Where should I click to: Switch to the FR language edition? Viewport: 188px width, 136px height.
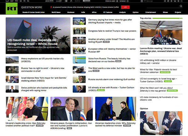tap(24, 1)
